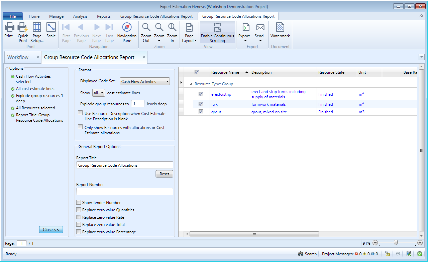
Task: Expand the Show cost estimate lines dropdown
Action: click(x=98, y=93)
